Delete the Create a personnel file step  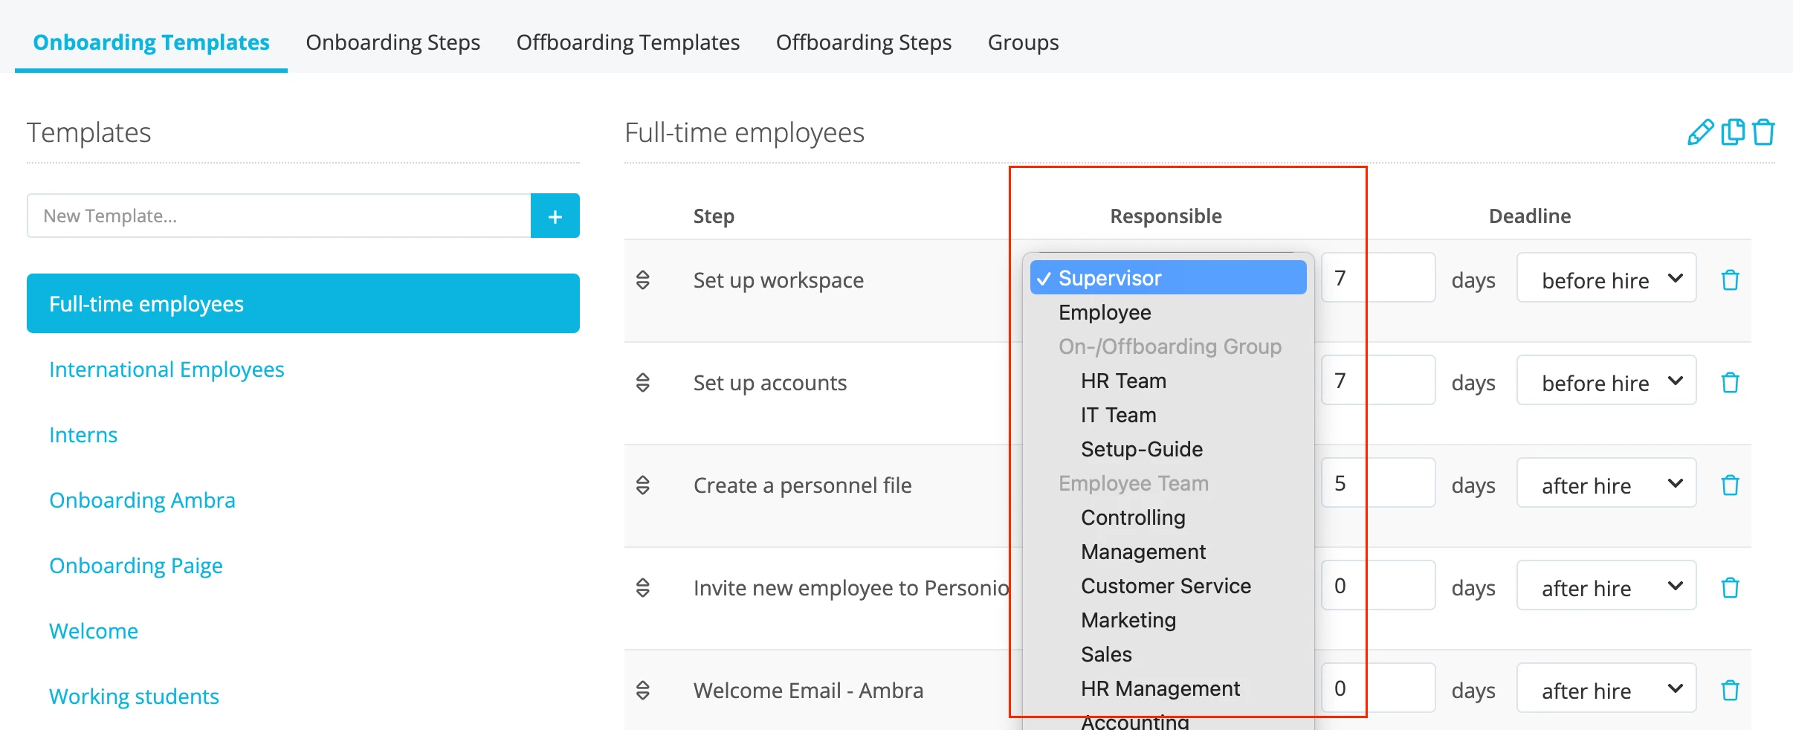pyautogui.click(x=1730, y=485)
